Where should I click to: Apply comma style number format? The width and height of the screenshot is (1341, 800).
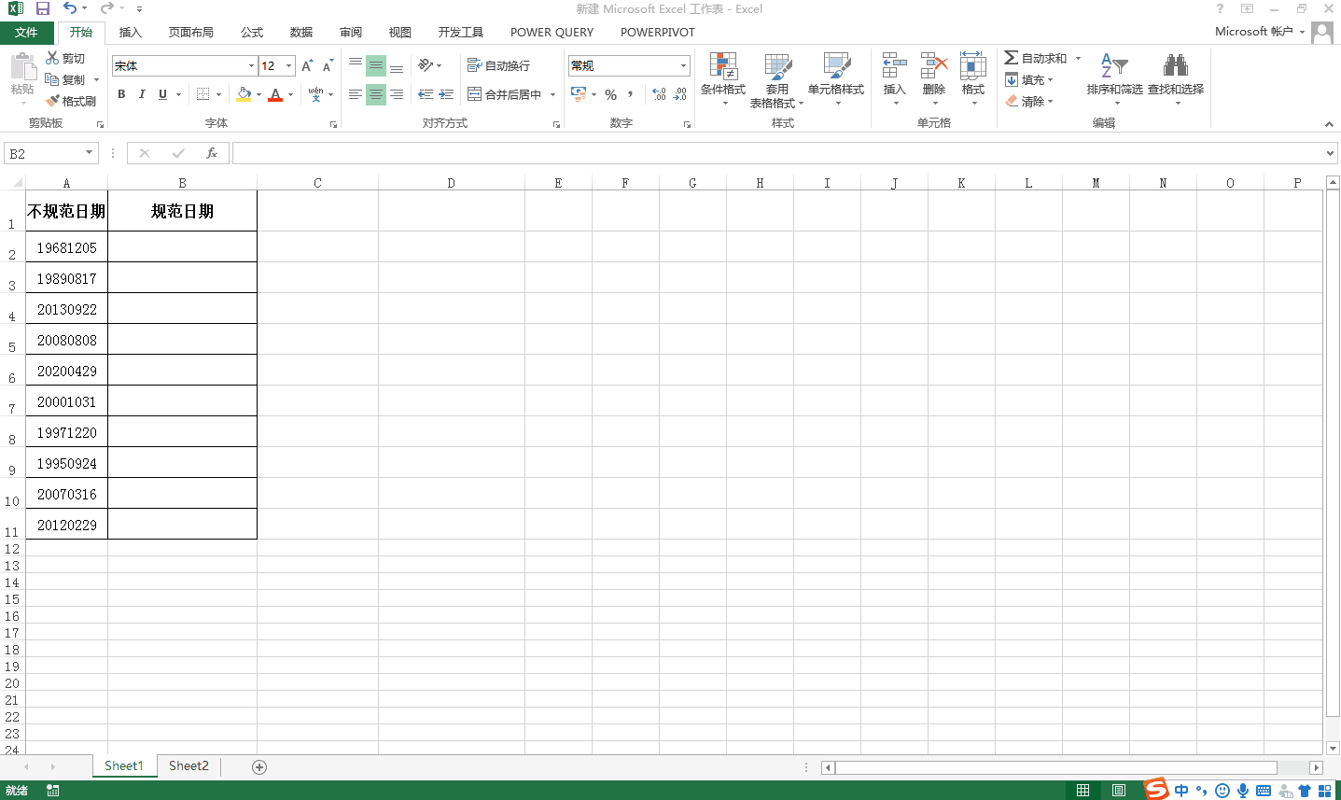point(631,94)
